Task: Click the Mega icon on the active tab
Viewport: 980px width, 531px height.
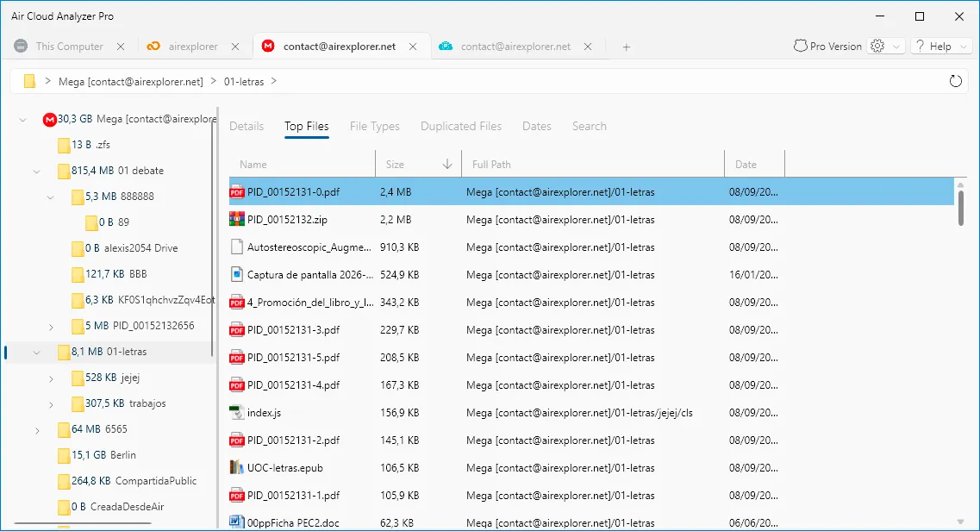Action: 268,47
